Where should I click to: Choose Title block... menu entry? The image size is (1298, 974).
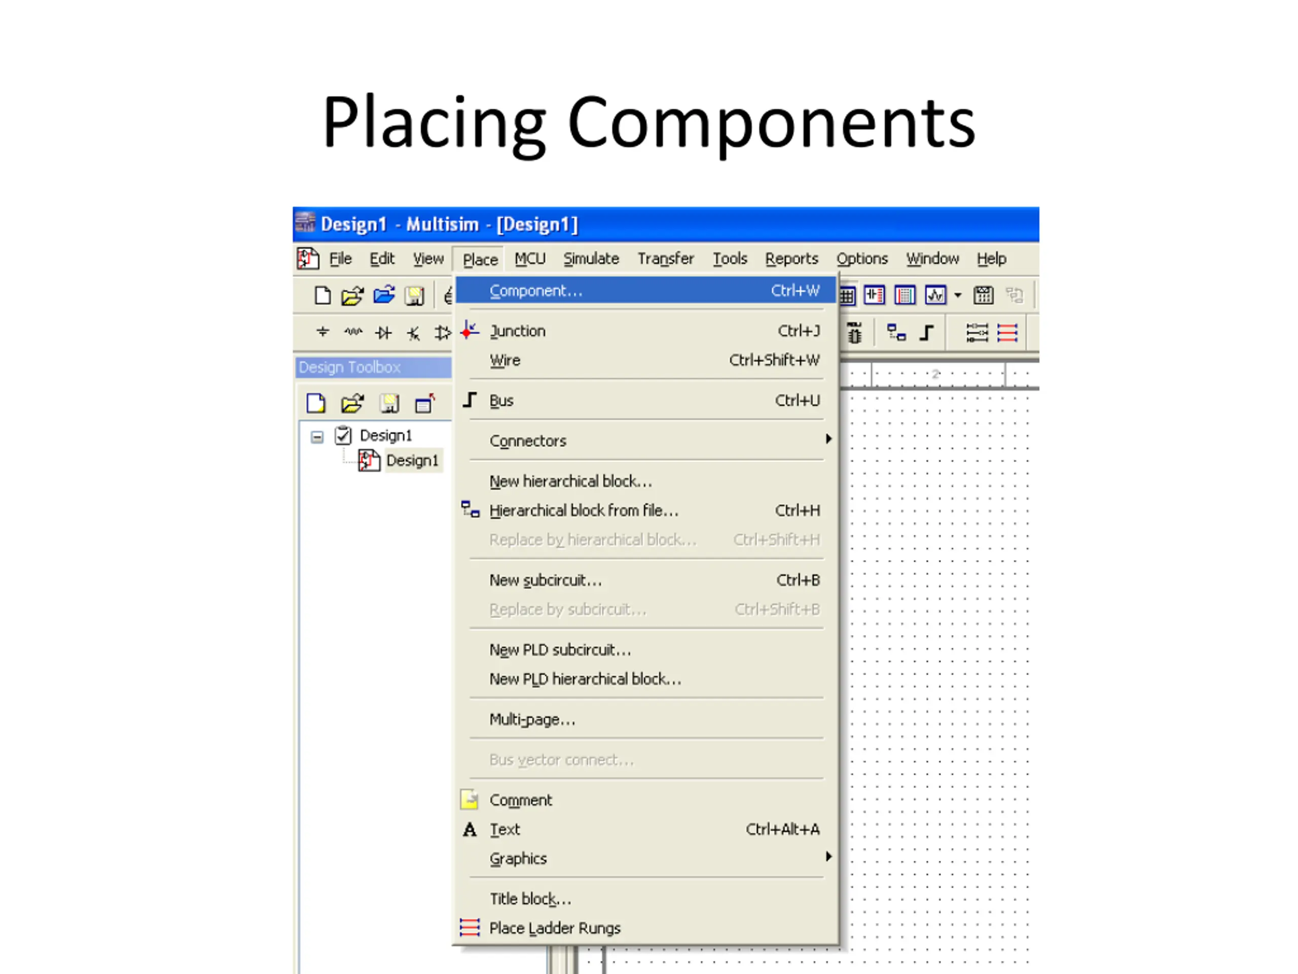tap(645, 899)
